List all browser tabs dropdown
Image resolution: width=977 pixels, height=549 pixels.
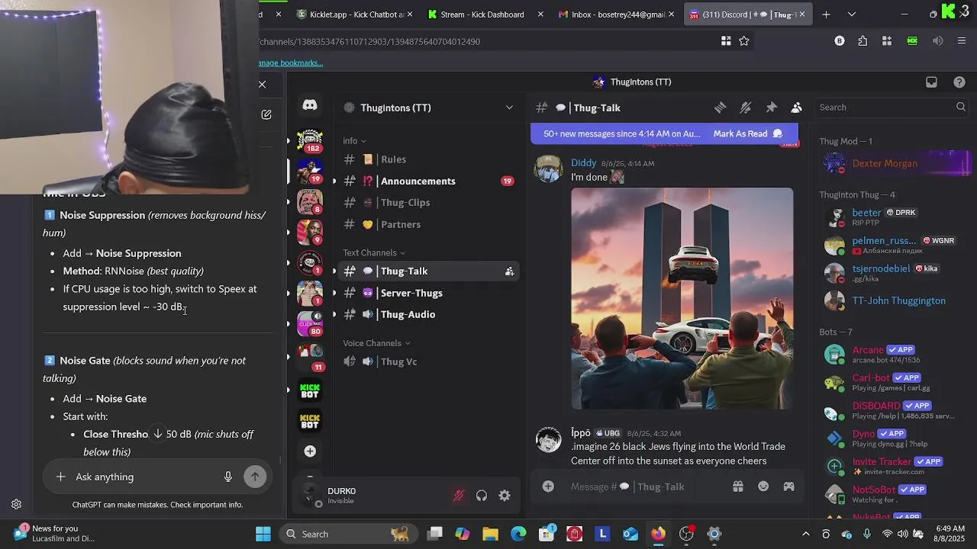tap(852, 14)
